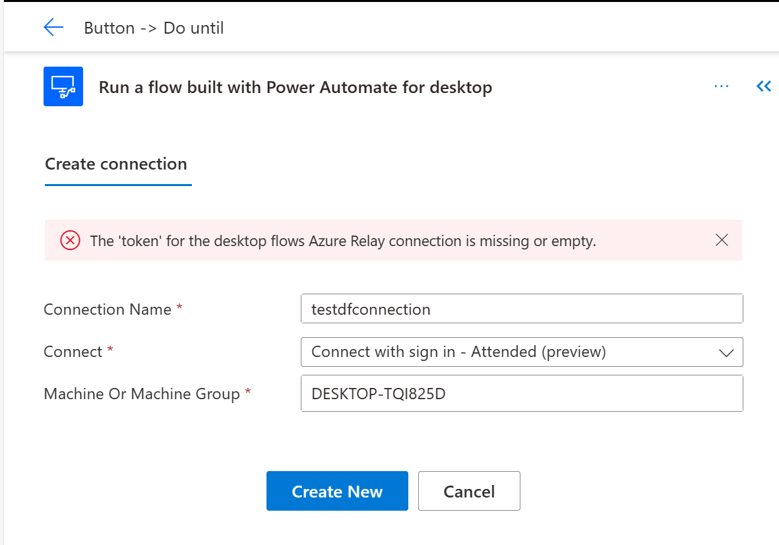
Task: Click the Run a flow action header title
Action: point(295,86)
